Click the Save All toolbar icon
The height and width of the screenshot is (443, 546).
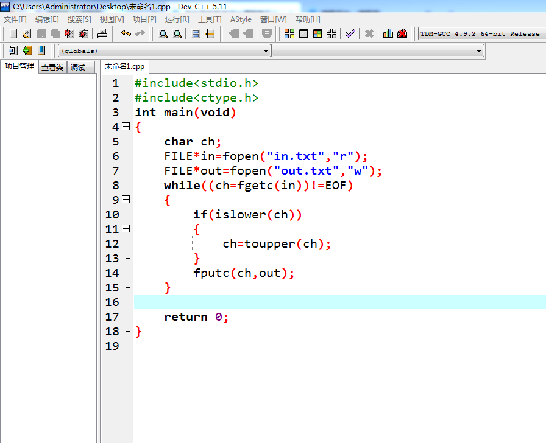coord(55,33)
